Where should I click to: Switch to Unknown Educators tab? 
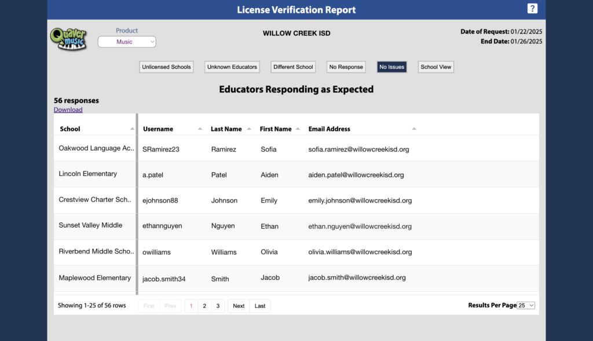(232, 67)
